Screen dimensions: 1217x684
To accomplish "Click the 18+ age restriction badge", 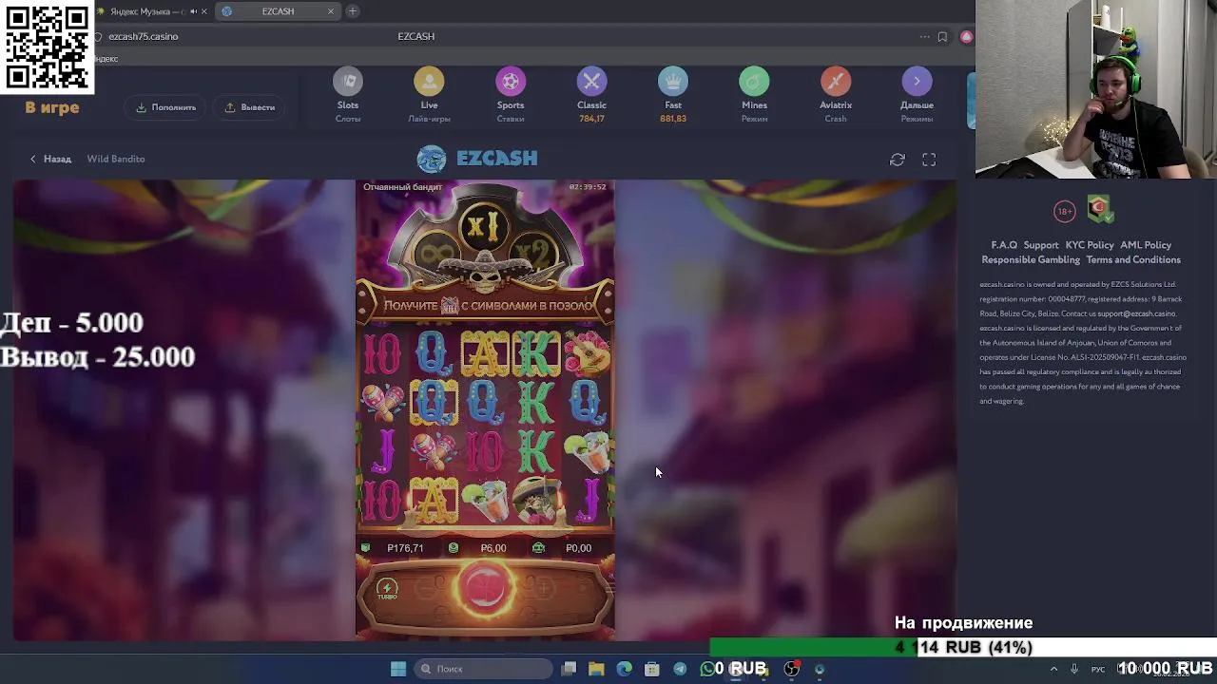I will tap(1064, 211).
